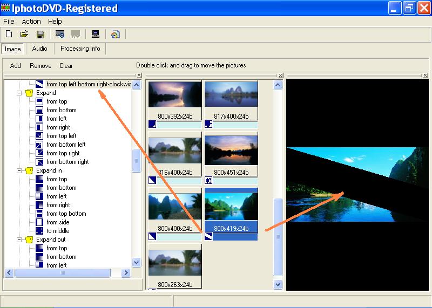Select Expand in 'from bottom' transition icon

click(39, 188)
